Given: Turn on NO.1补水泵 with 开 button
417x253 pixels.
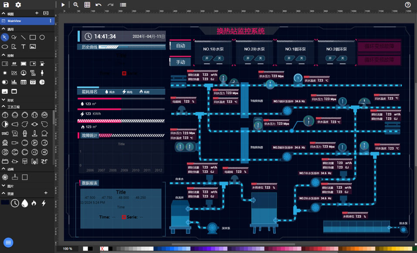Looking at the screenshot, I should [208, 58].
